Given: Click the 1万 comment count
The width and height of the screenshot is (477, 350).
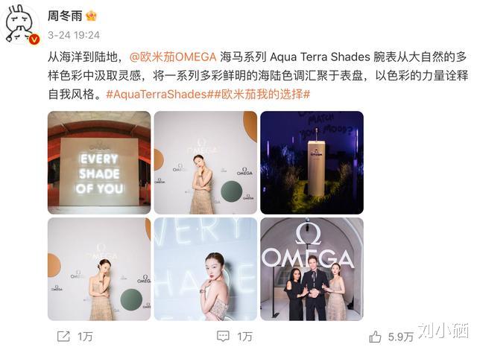Looking at the screenshot, I should (244, 337).
